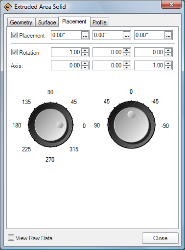The height and width of the screenshot is (250, 185).
Task: Increase the third Axis value with up arrow
Action: pos(168,63)
